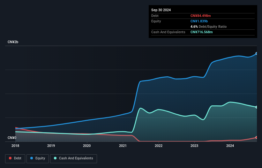This screenshot has height=168, width=262.
Task: Select the Equity endpoint marker at Sep 2024
Action: click(x=257, y=53)
